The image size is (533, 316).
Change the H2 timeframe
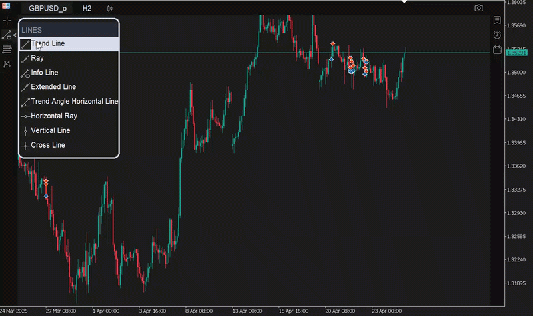pyautogui.click(x=87, y=9)
